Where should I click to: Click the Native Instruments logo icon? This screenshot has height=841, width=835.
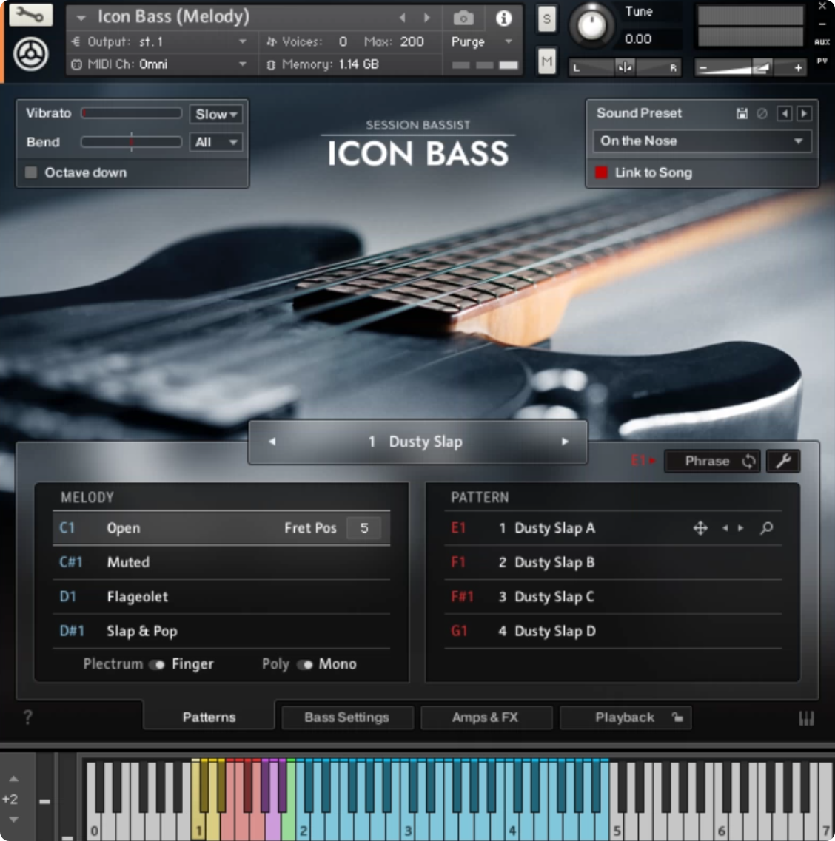(x=30, y=54)
